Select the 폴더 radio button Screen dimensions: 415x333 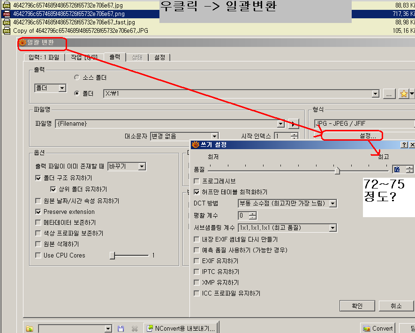(x=77, y=93)
